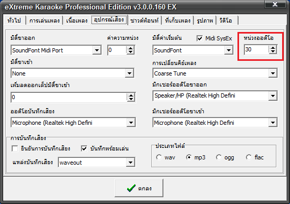Open the Coarse Tune key change dropdown
The width and height of the screenshot is (290, 204).
point(273,73)
